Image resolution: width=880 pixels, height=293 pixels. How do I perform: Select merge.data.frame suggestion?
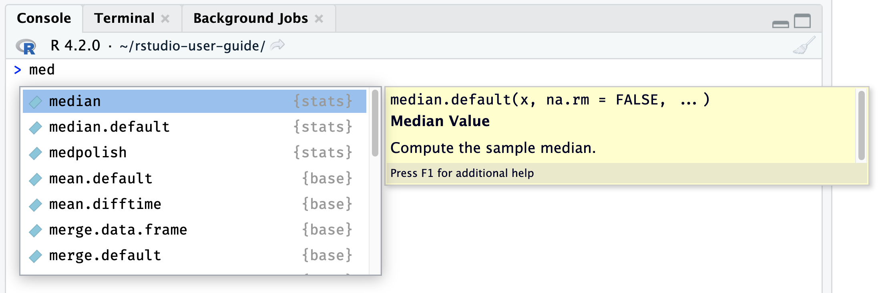point(118,230)
